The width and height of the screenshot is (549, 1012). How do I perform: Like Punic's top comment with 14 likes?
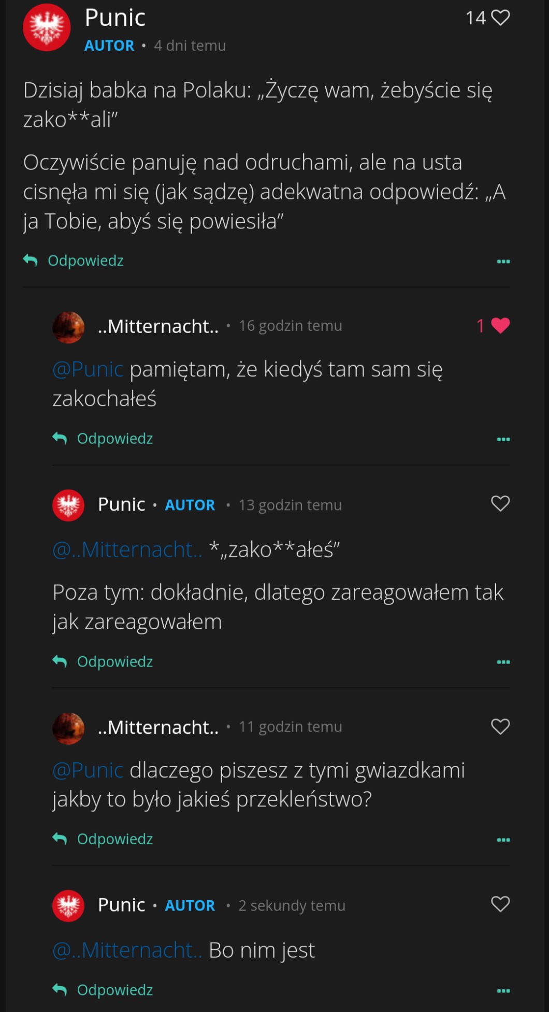(500, 18)
